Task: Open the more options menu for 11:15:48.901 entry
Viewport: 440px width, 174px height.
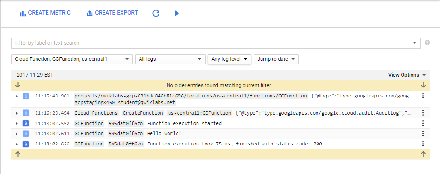Action: click(x=423, y=96)
